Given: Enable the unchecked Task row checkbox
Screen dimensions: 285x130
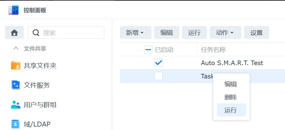Looking at the screenshot, I should pos(159,76).
